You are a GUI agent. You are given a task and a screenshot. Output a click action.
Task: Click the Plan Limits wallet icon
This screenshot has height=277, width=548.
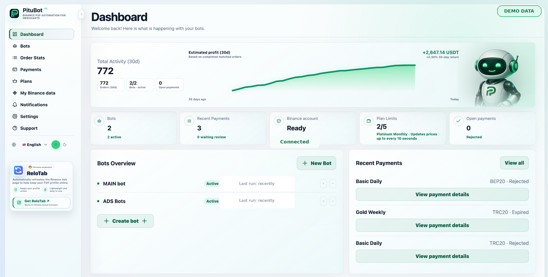pos(369,121)
